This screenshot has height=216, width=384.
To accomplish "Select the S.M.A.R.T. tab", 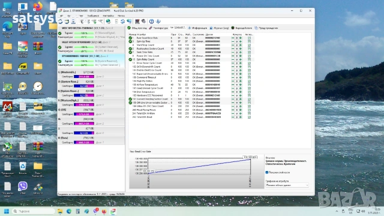I will [178, 28].
